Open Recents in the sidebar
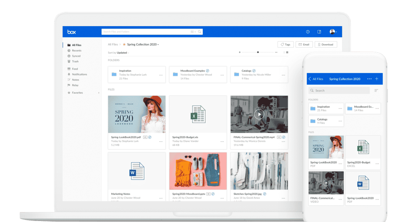Viewport: 407px width, 222px height. [74, 51]
